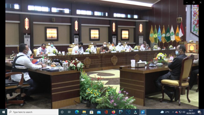Expand the hidden system tray icons
The image size is (204, 115).
coord(173,112)
